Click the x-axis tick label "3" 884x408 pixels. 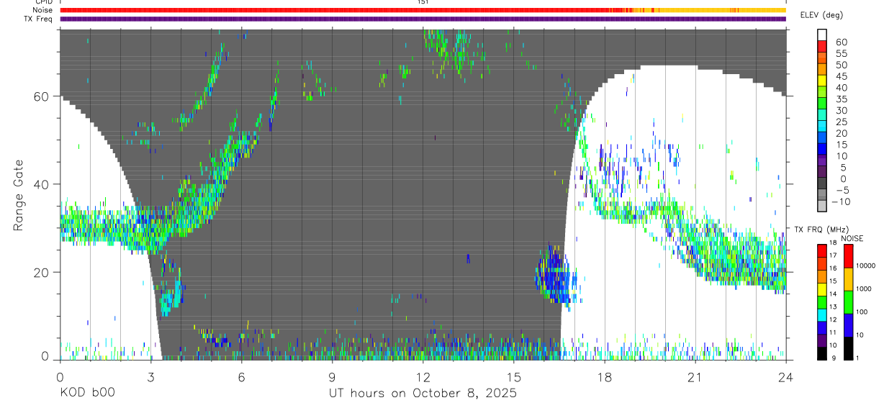click(x=150, y=376)
